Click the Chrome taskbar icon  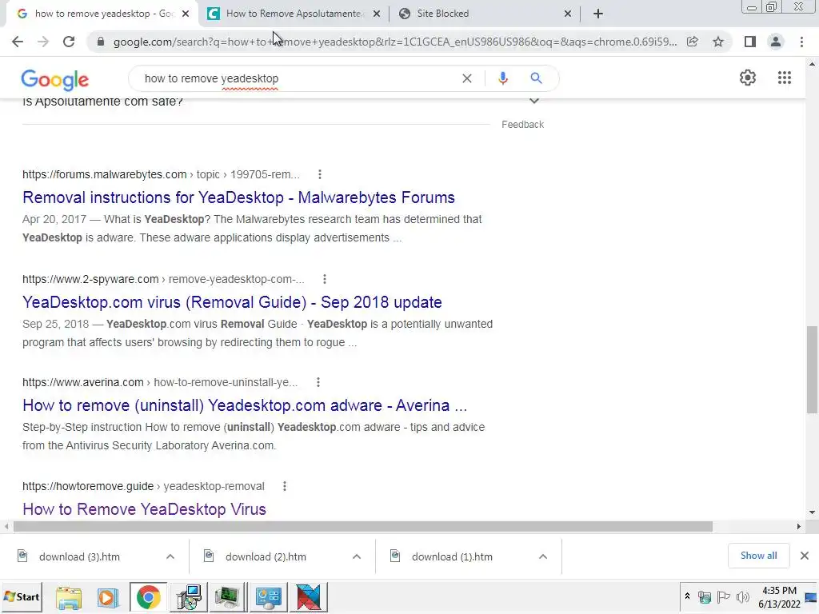[x=148, y=596]
